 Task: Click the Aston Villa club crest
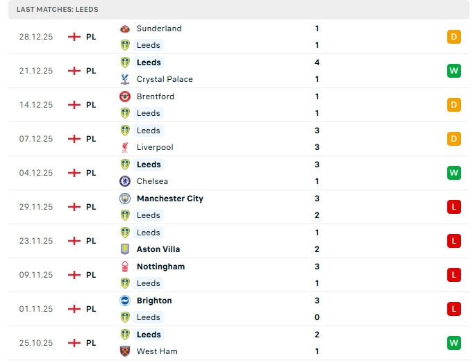[x=125, y=249]
